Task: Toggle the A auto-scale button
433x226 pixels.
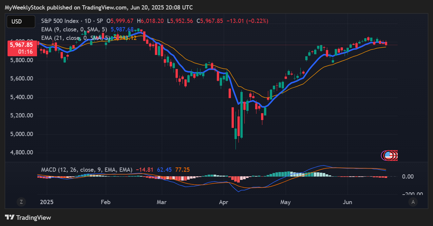Action: click(413, 202)
